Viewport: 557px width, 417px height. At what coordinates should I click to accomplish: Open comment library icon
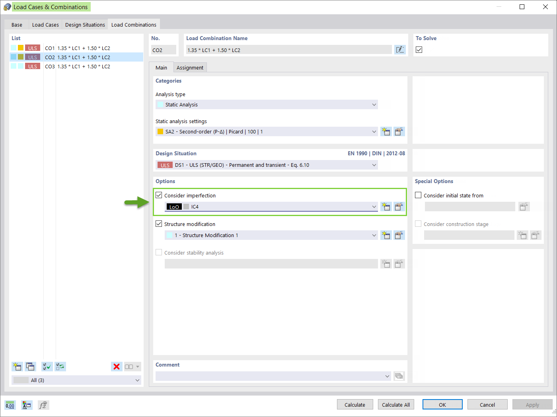click(x=399, y=376)
